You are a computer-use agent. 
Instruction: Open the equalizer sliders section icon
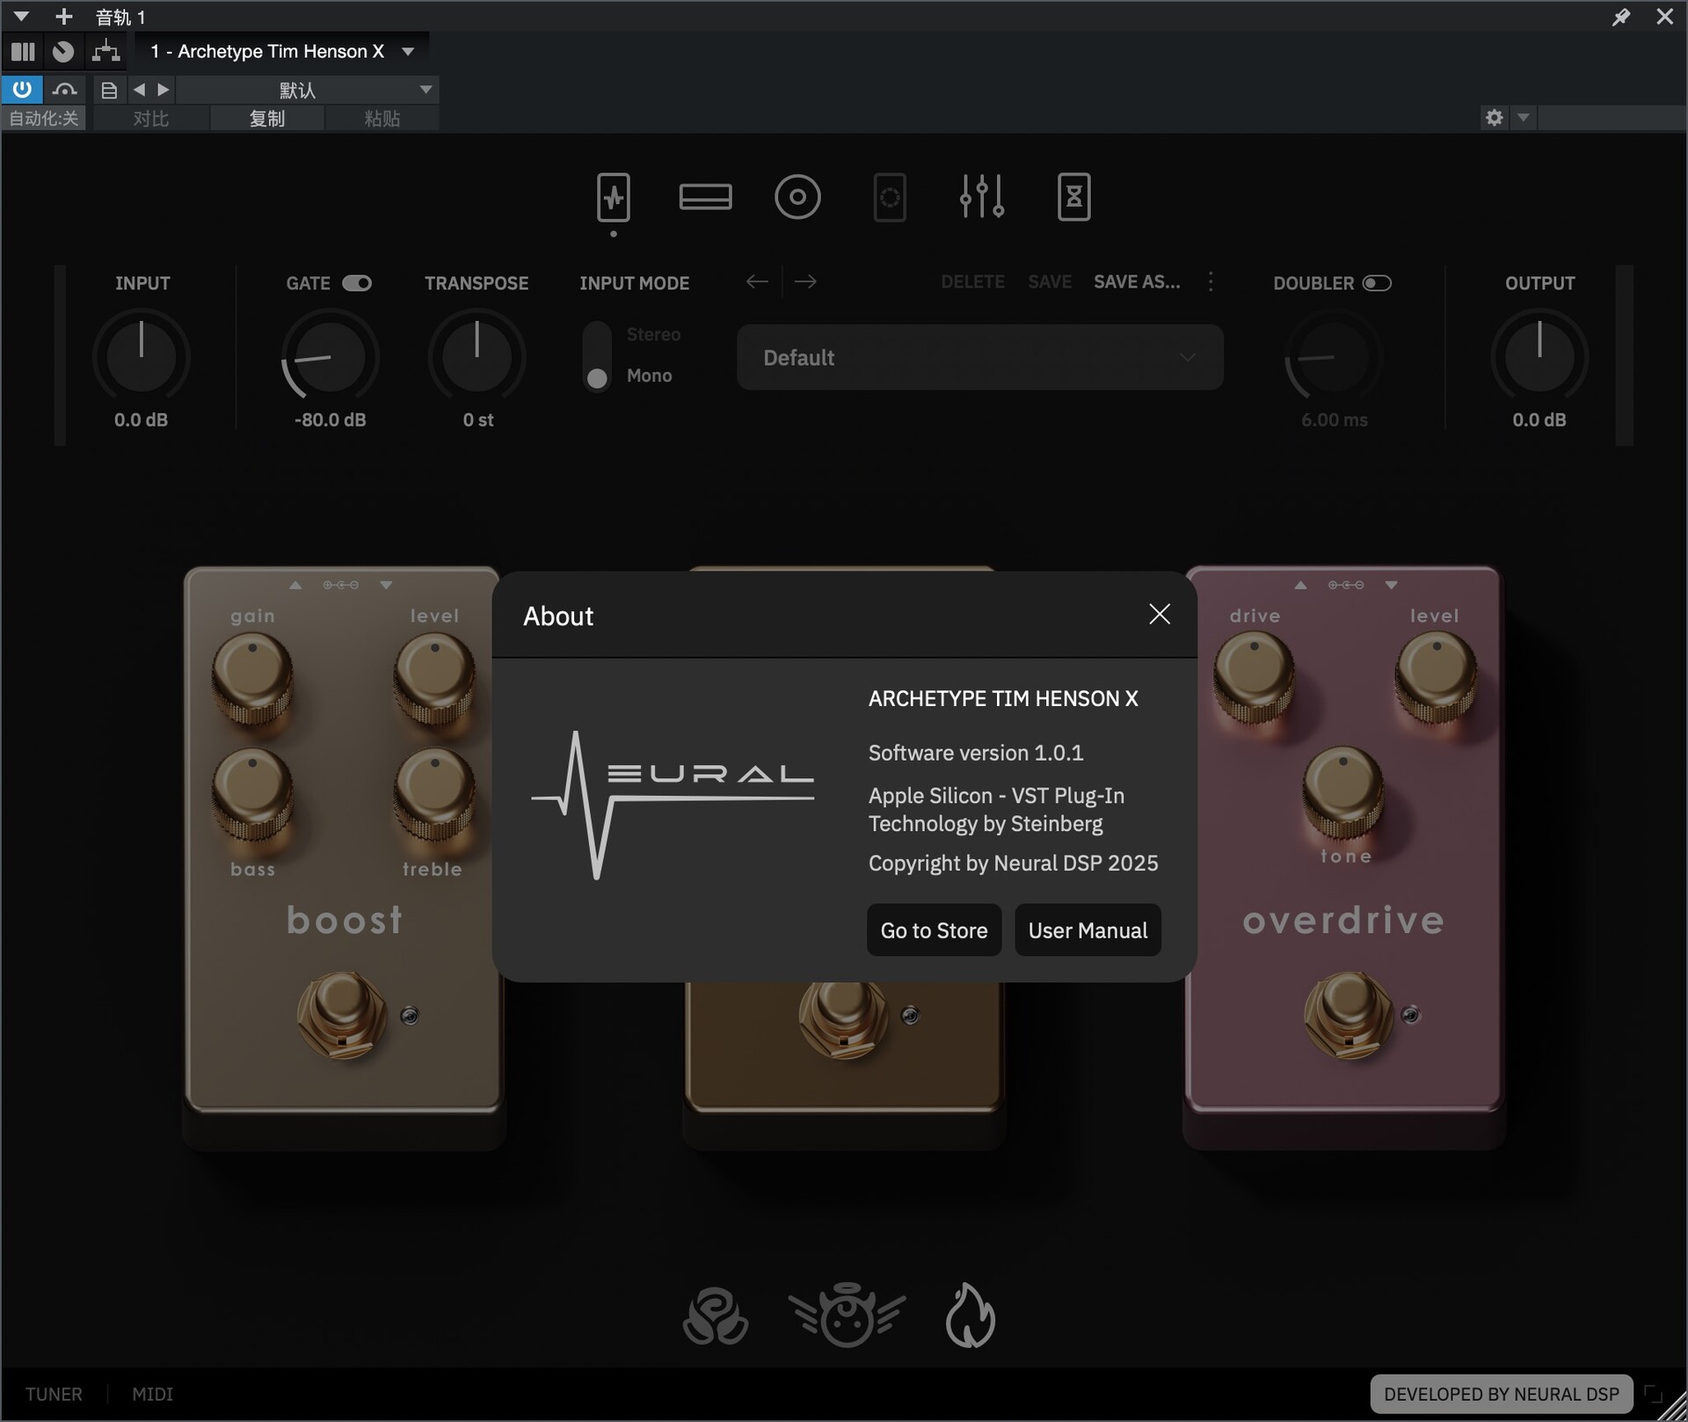(x=981, y=197)
